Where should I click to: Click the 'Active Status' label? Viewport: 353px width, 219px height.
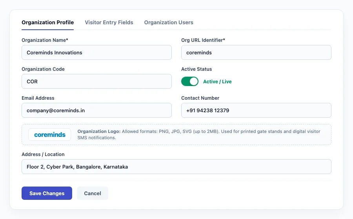(197, 69)
